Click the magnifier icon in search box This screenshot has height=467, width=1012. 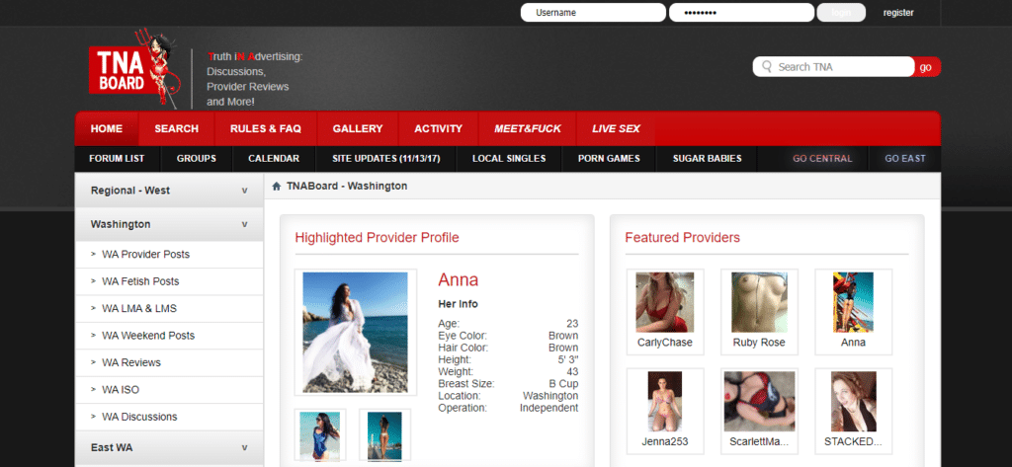pyautogui.click(x=767, y=66)
